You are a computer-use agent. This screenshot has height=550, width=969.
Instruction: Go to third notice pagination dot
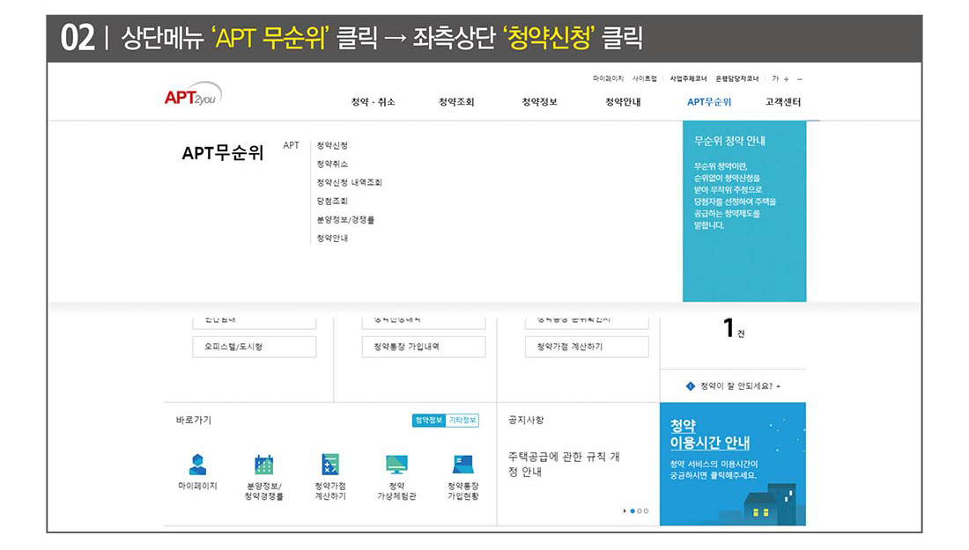647,511
